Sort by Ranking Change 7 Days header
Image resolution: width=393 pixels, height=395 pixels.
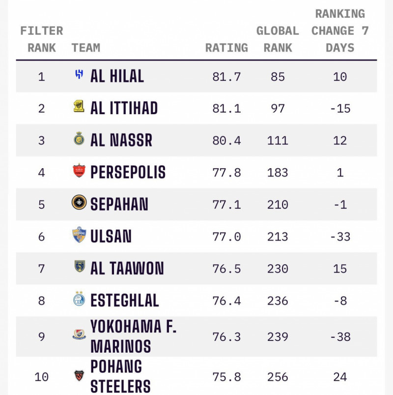340,31
